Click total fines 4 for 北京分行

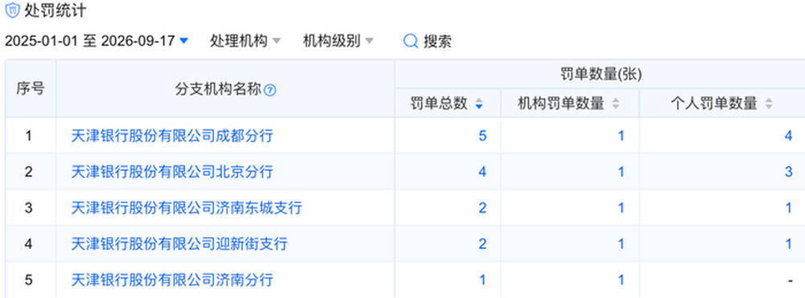point(482,172)
